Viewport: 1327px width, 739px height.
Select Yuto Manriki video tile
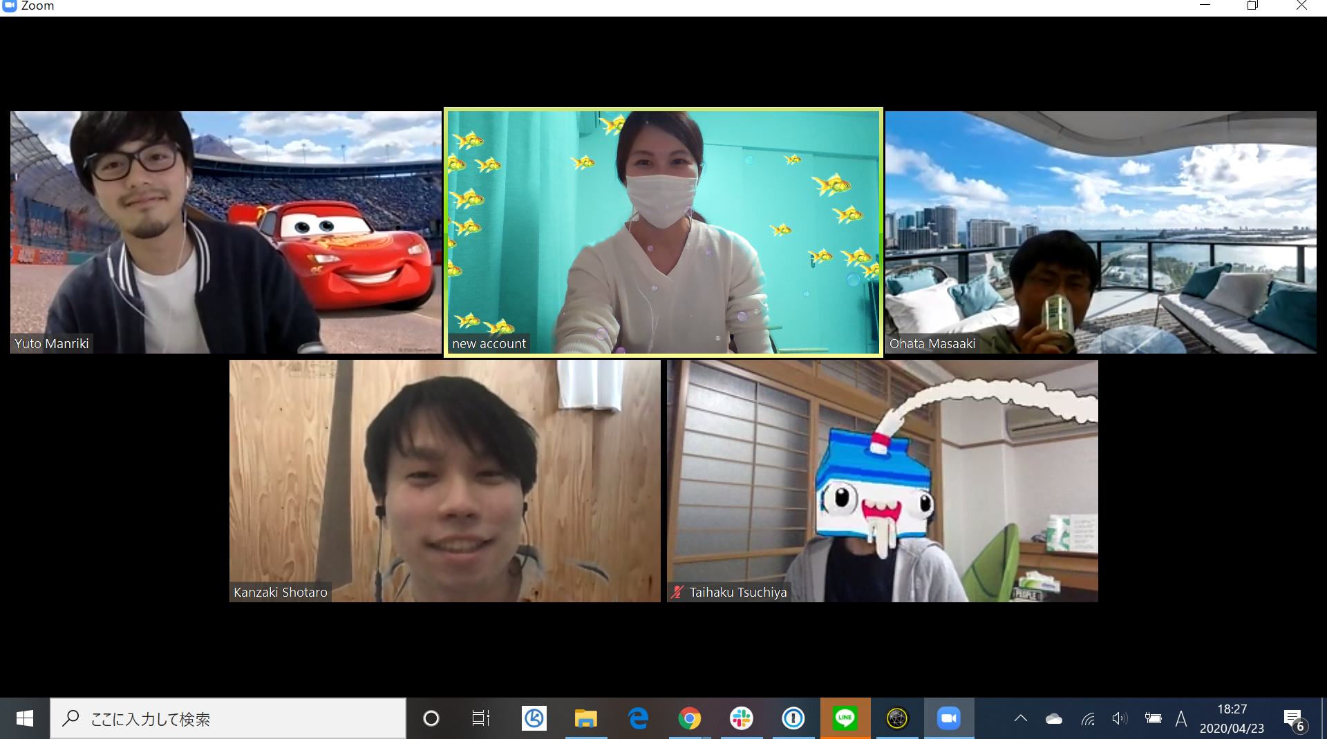pyautogui.click(x=226, y=232)
